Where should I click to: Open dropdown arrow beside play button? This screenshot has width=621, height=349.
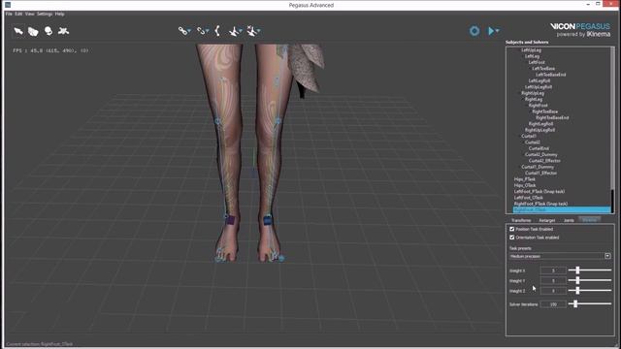coord(498,31)
